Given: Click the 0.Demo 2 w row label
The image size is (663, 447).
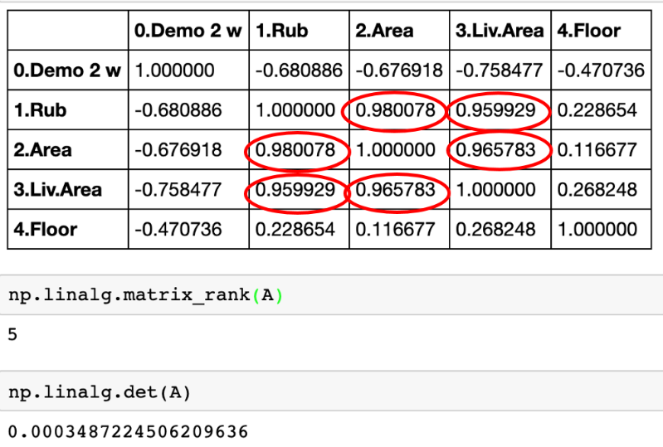Looking at the screenshot, I should 67,70.
